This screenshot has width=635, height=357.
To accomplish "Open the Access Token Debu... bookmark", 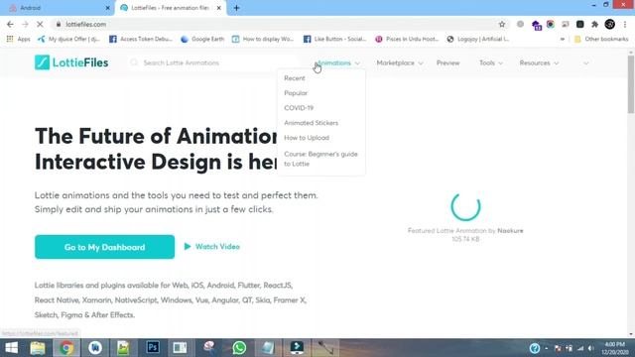I will (x=141, y=39).
